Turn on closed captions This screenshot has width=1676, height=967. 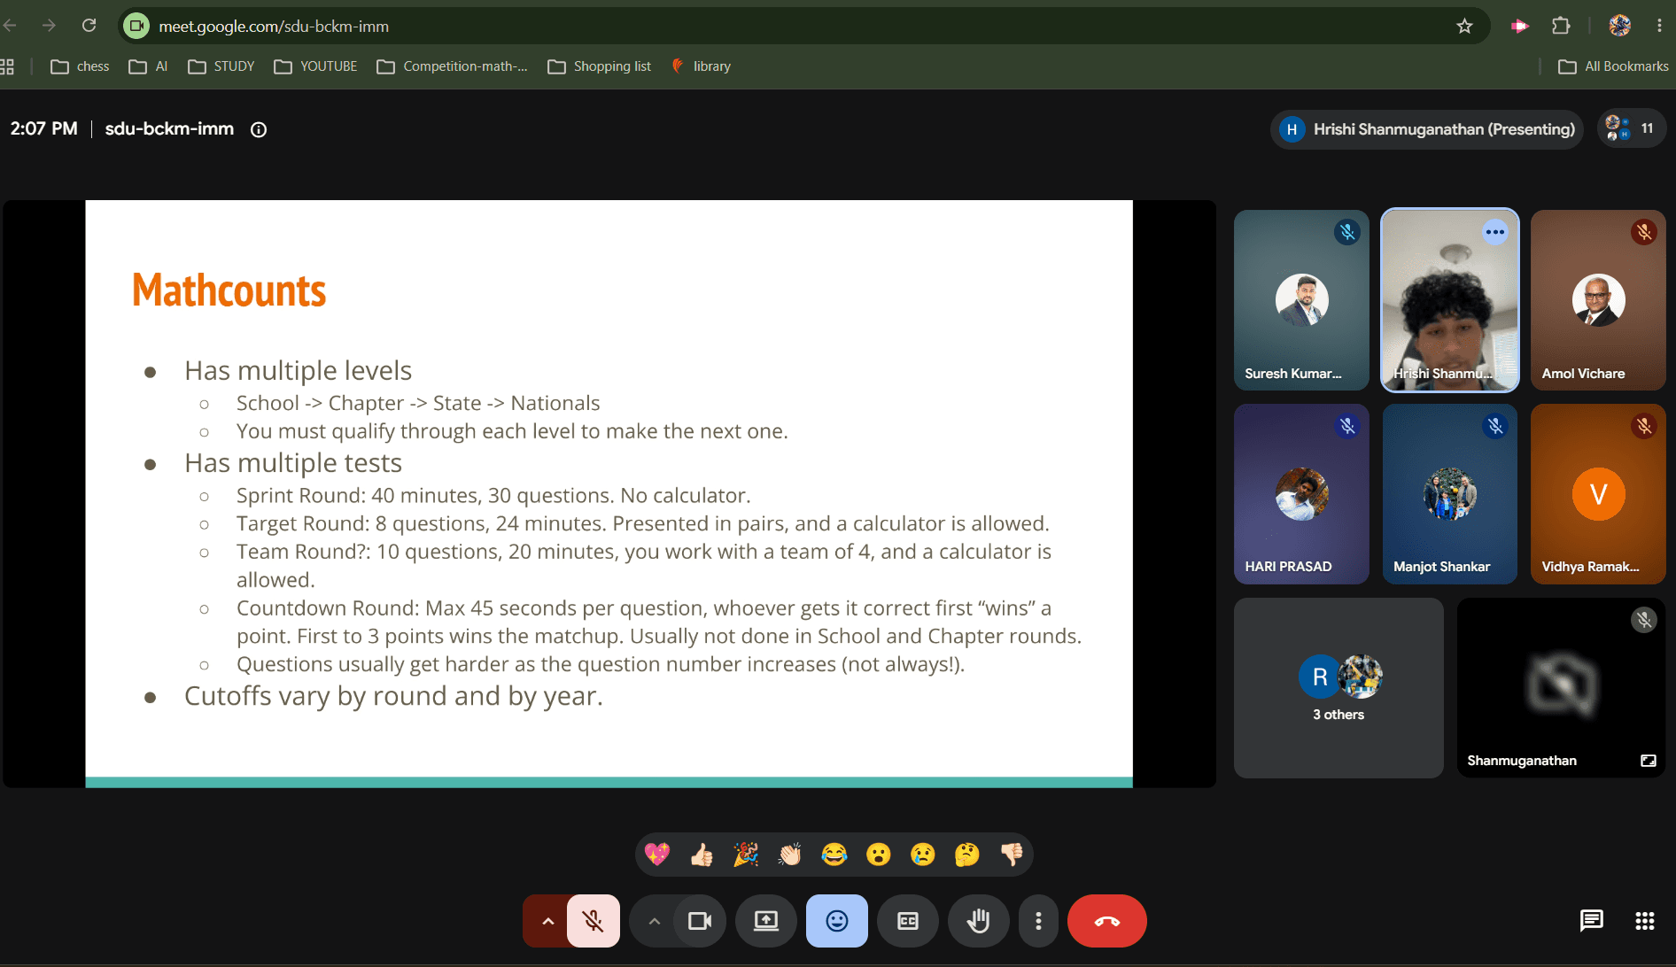point(908,921)
